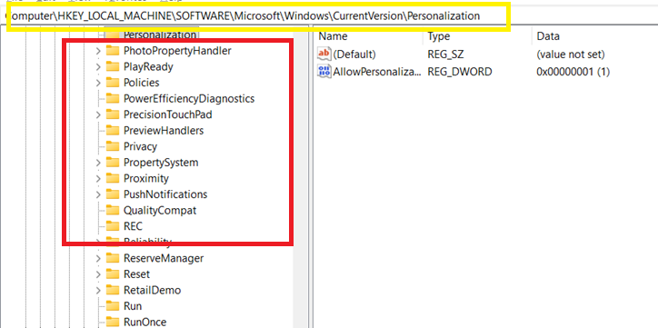Image resolution: width=658 pixels, height=328 pixels.
Task: Click the PreviewHandlers folder icon
Action: tap(113, 131)
